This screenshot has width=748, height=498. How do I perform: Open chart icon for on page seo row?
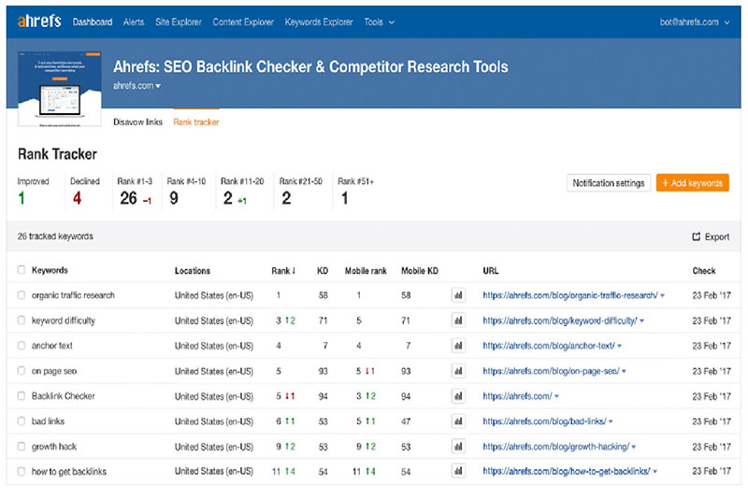click(x=458, y=371)
